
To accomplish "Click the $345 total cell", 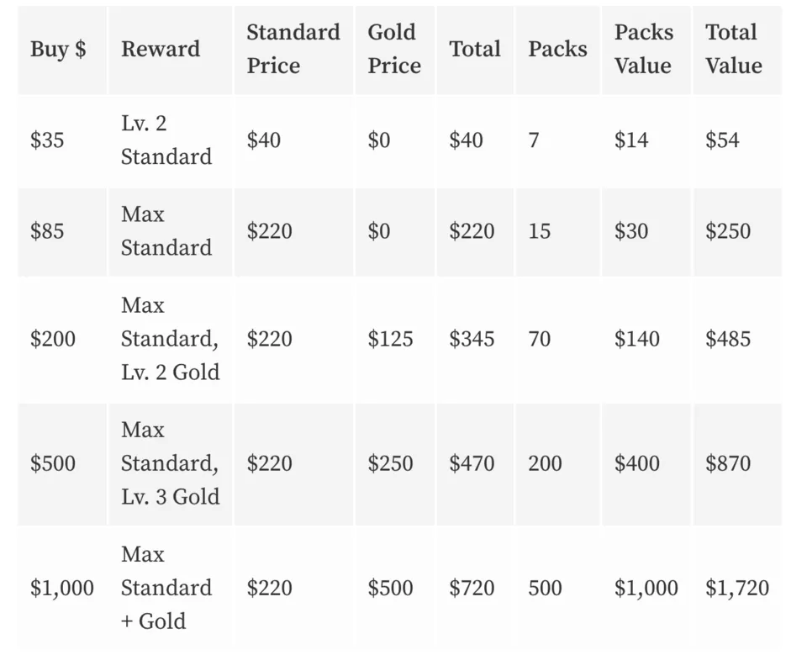I will [472, 339].
